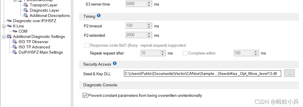Select the Diagnostic Layer tree icon
303x107 pixels.
tap(26, 10)
